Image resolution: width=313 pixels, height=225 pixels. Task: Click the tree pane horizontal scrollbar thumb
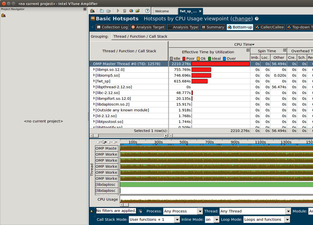pos(96,136)
